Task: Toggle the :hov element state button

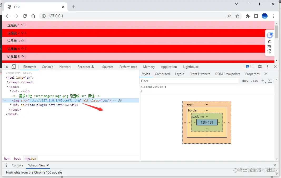Action: click(x=245, y=81)
